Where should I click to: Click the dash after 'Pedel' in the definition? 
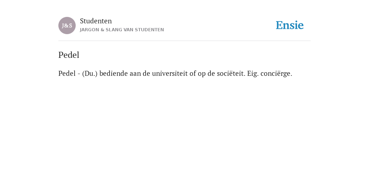click(x=79, y=74)
